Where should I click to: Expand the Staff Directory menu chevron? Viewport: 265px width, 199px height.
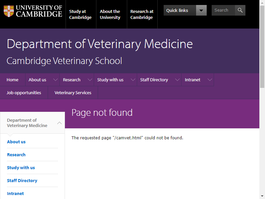pyautogui.click(x=177, y=80)
